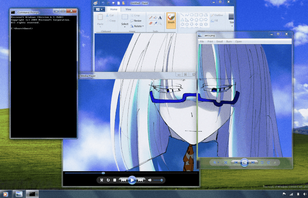
Task: Choose the Diamond shape in Paint
Action: pyautogui.click(x=192, y=20)
